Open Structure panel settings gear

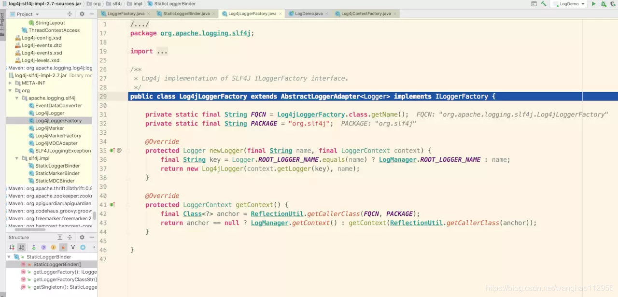click(x=82, y=237)
